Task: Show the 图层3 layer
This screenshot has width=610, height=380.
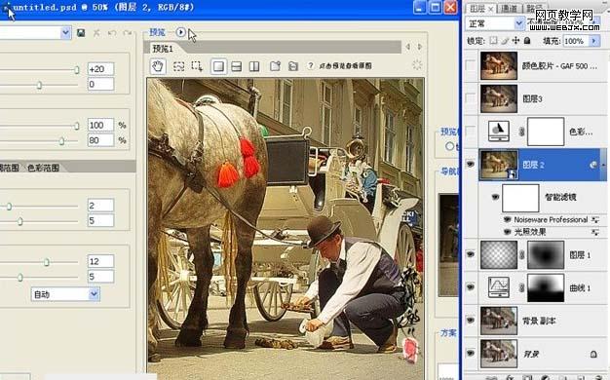Action: [x=471, y=98]
